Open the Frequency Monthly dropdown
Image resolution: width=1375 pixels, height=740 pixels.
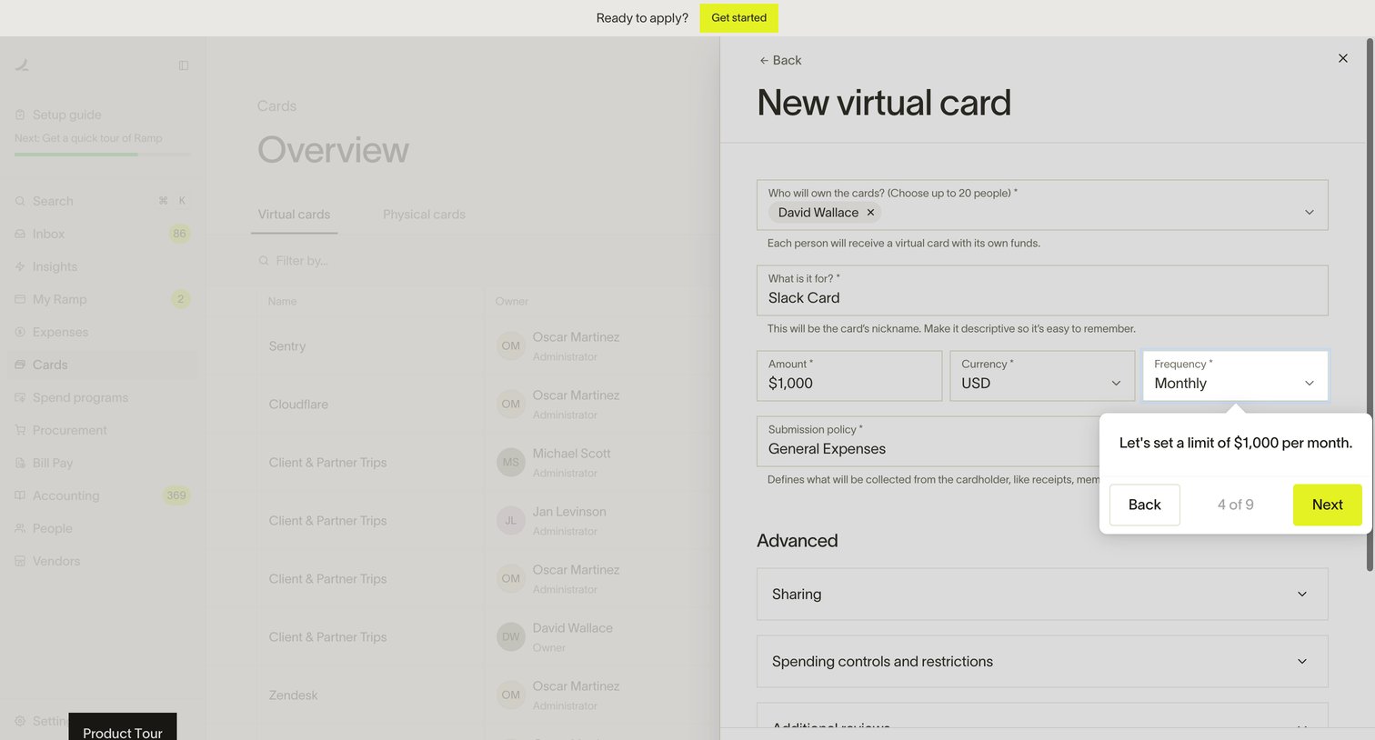click(1235, 376)
